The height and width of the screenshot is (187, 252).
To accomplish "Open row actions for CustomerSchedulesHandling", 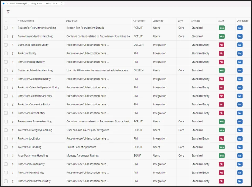I will pos(13,71).
